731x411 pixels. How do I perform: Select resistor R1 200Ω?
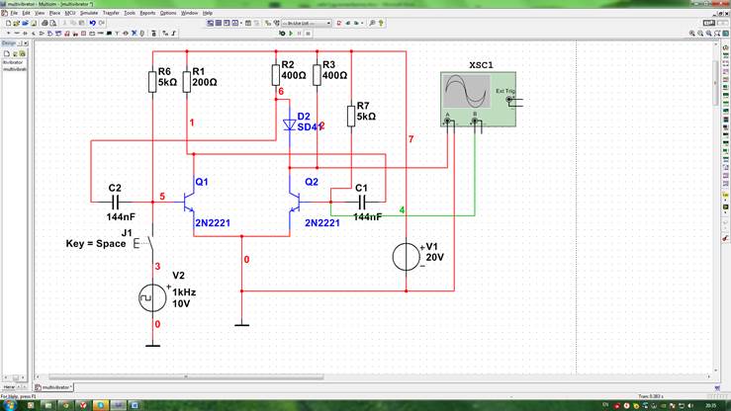click(x=187, y=82)
